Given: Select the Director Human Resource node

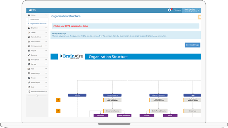Looking at the screenshot, I should tap(112, 111).
